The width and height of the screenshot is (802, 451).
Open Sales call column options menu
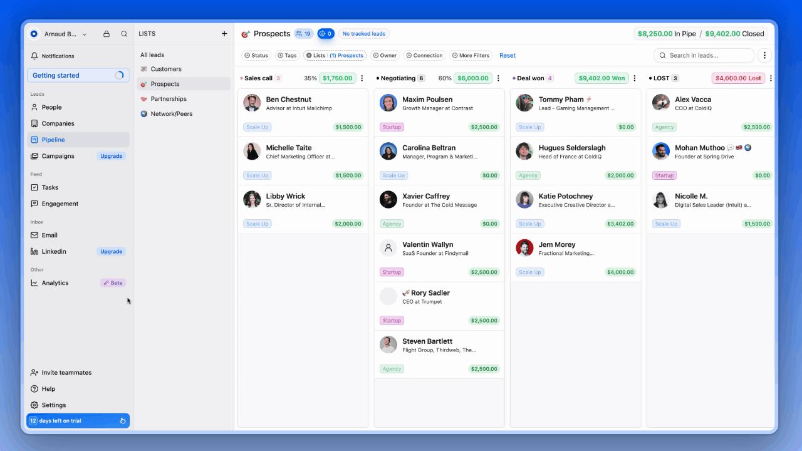point(362,78)
